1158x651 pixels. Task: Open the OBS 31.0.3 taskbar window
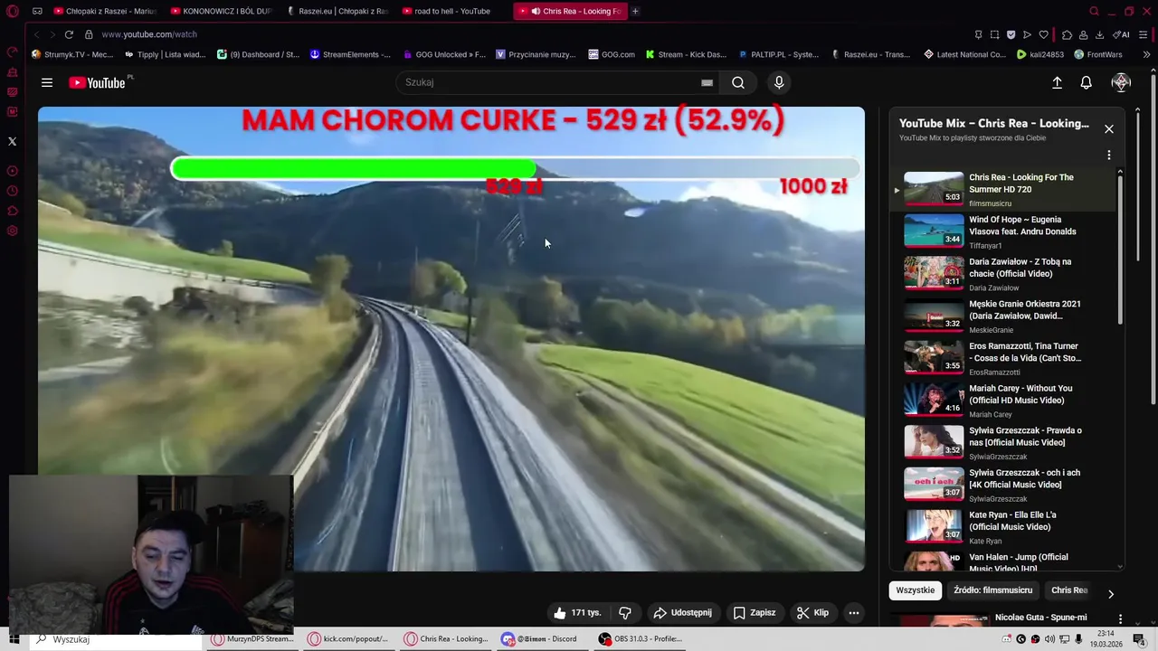[x=641, y=639]
